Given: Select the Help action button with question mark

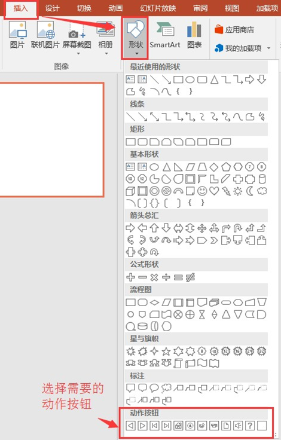Looking at the screenshot, I should pyautogui.click(x=250, y=426).
